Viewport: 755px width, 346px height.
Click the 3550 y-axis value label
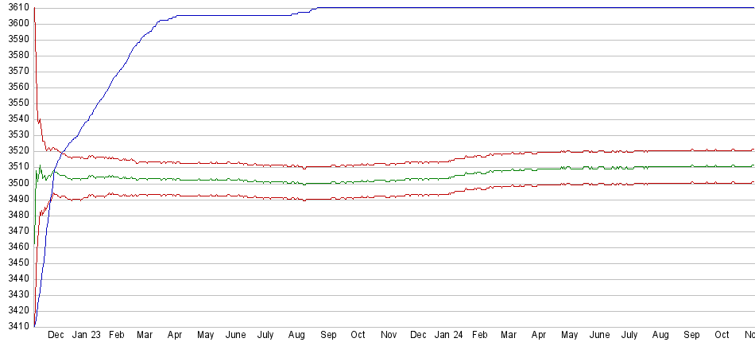16,103
